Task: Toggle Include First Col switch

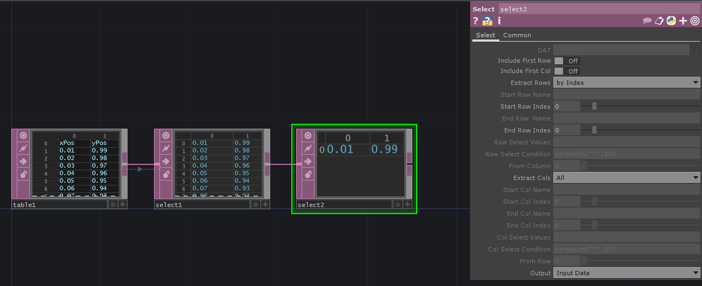Action: [567, 71]
